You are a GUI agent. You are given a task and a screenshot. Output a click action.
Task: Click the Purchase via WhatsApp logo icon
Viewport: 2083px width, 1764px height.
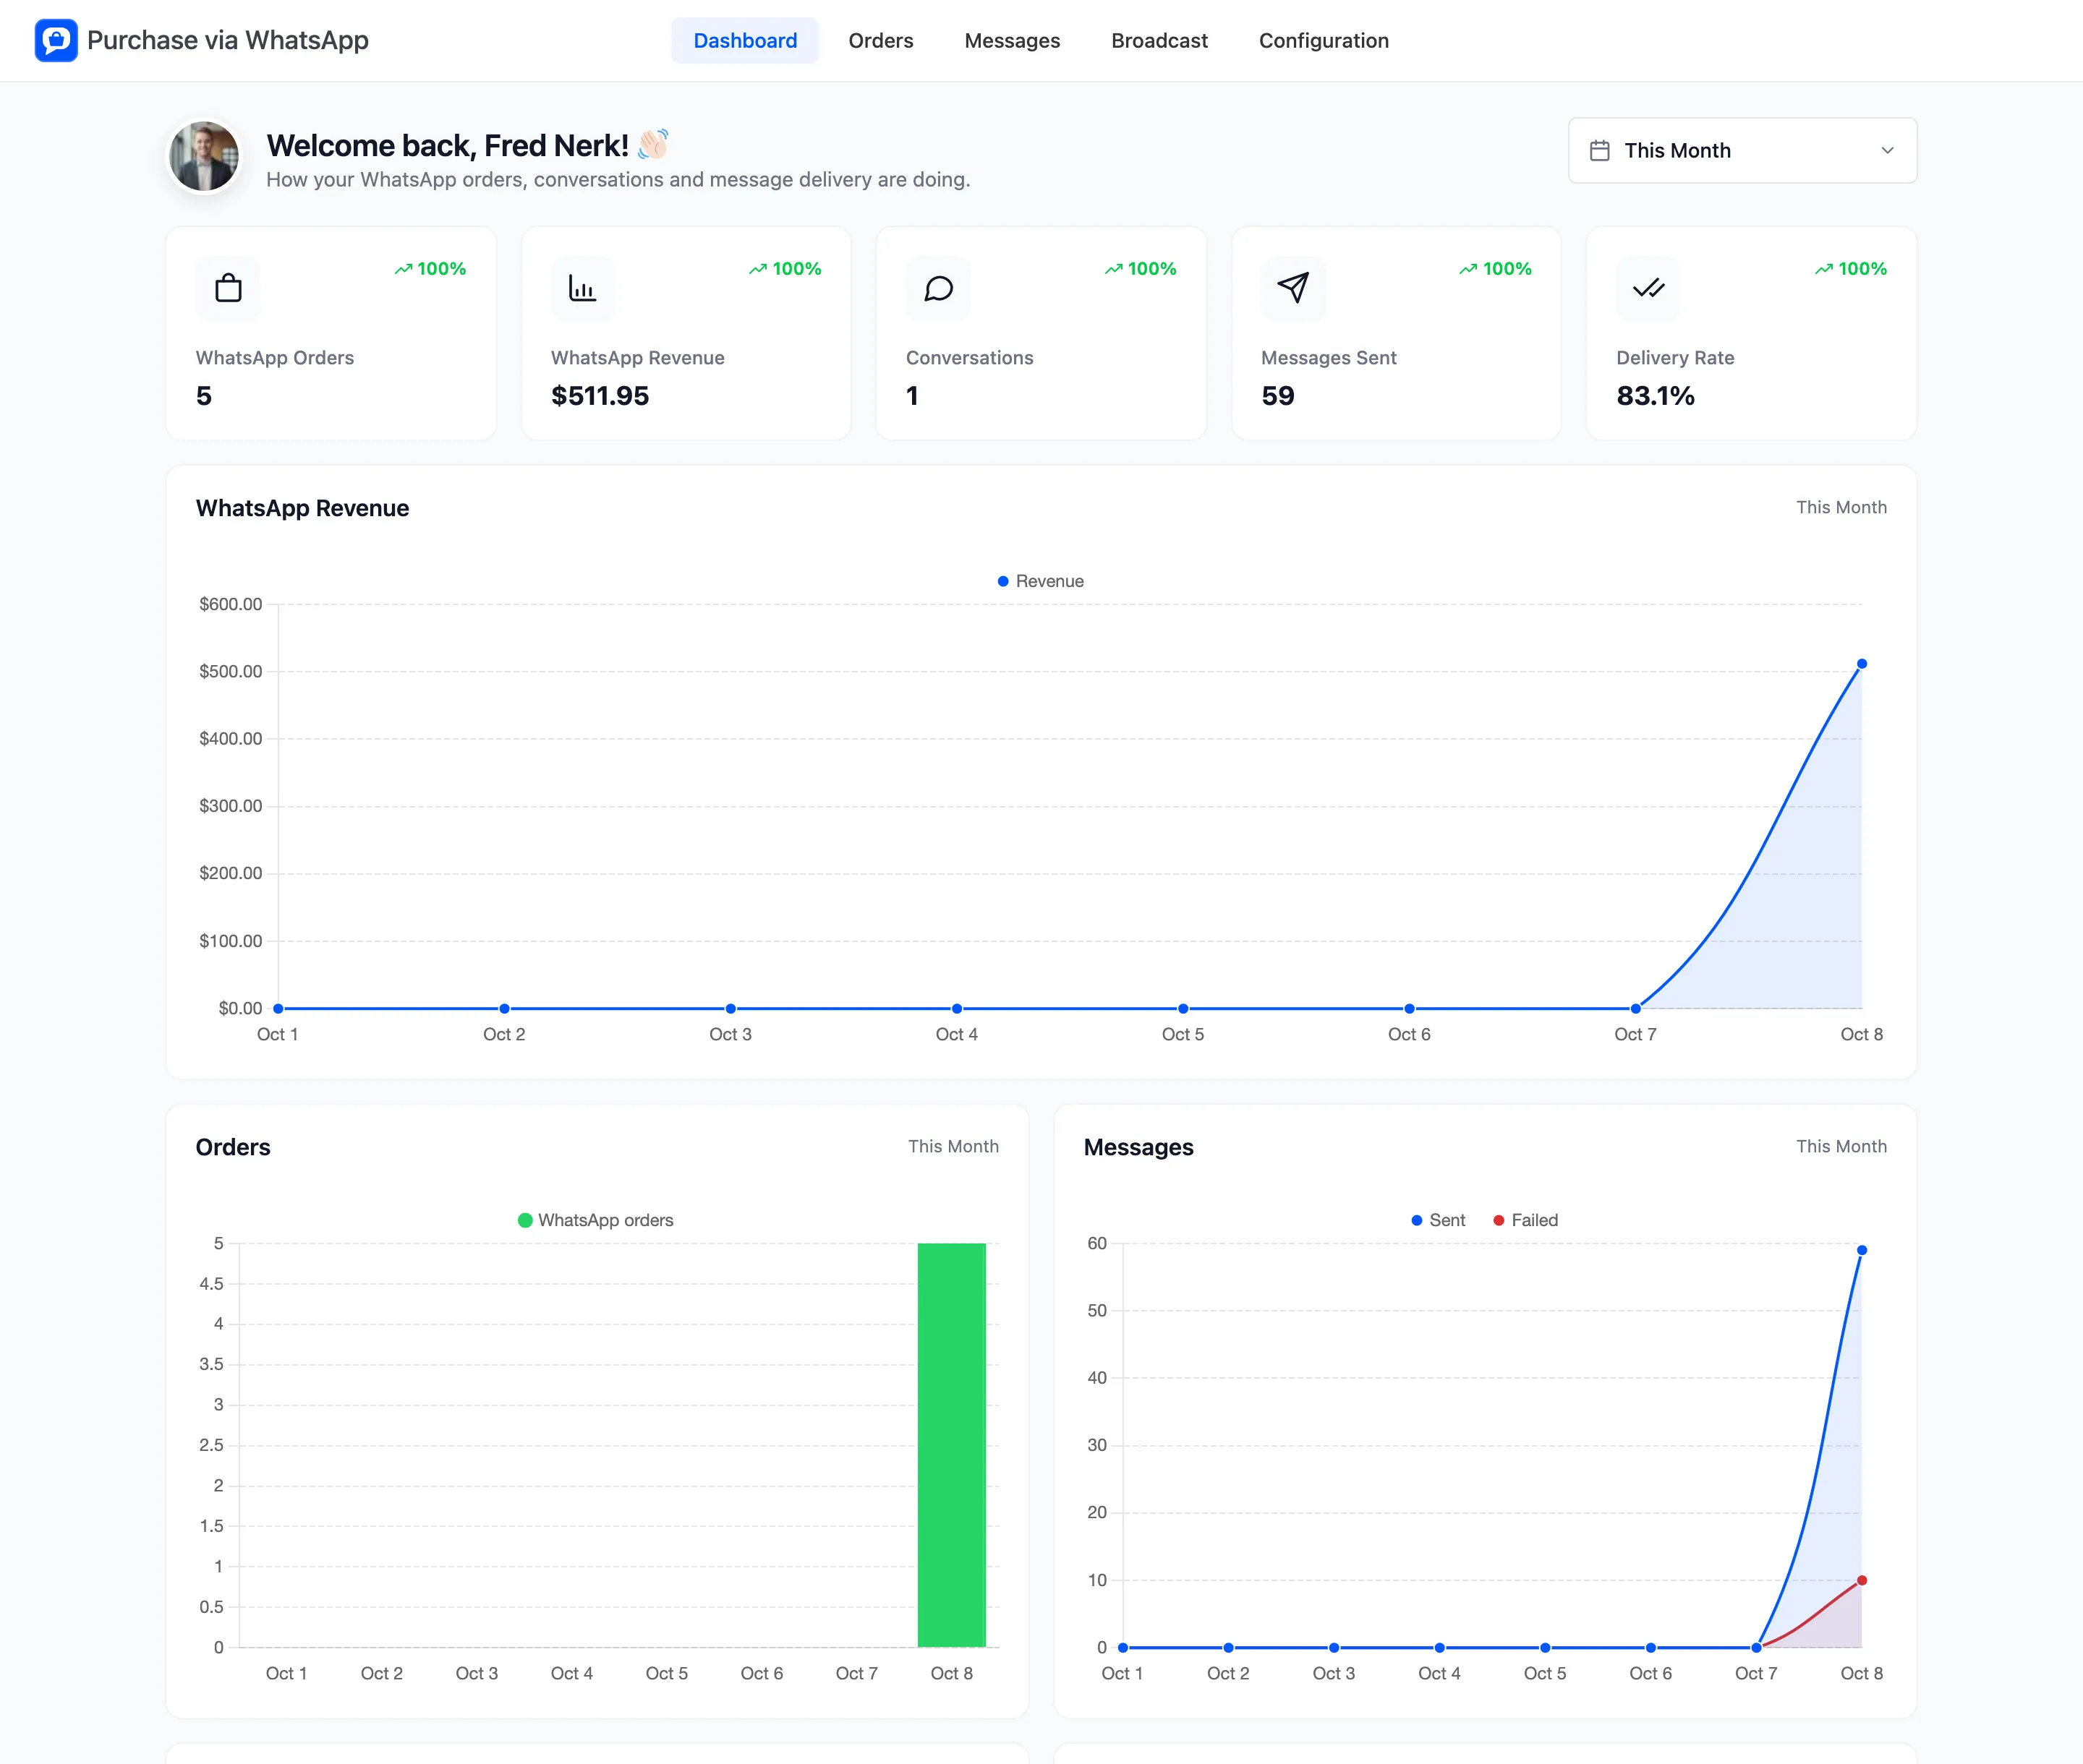click(x=56, y=40)
